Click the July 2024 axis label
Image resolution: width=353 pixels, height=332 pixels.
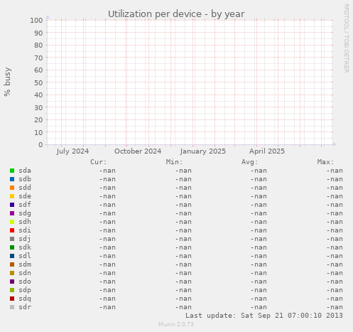(x=72, y=151)
